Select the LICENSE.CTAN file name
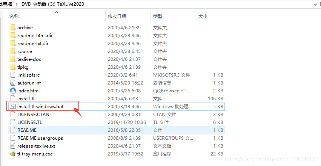This screenshot has width=321, height=166. click(33, 114)
